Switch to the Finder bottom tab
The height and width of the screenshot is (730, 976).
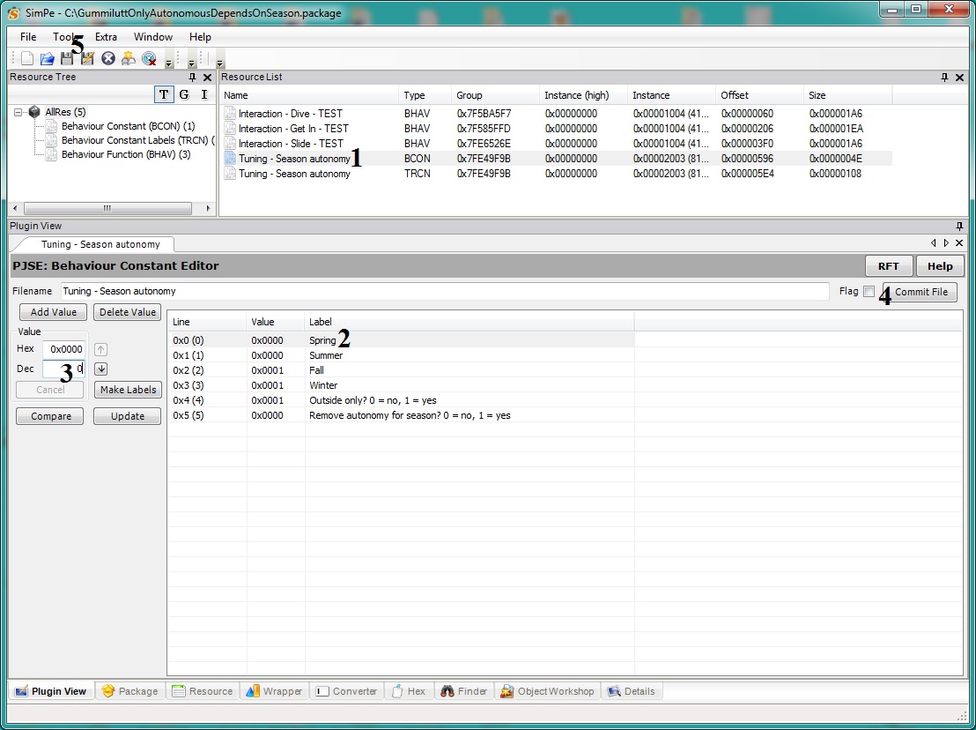[463, 690]
